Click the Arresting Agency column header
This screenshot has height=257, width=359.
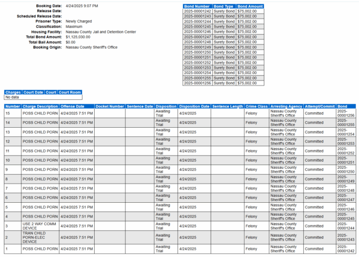click(x=286, y=106)
